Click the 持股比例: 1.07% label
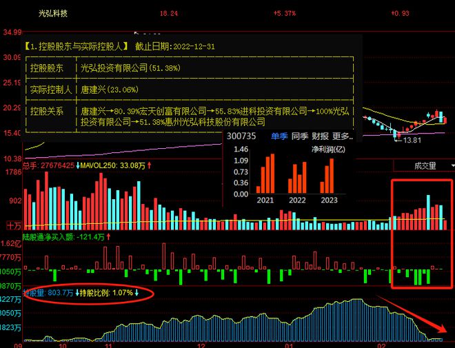The image size is (455, 348). coord(106,293)
